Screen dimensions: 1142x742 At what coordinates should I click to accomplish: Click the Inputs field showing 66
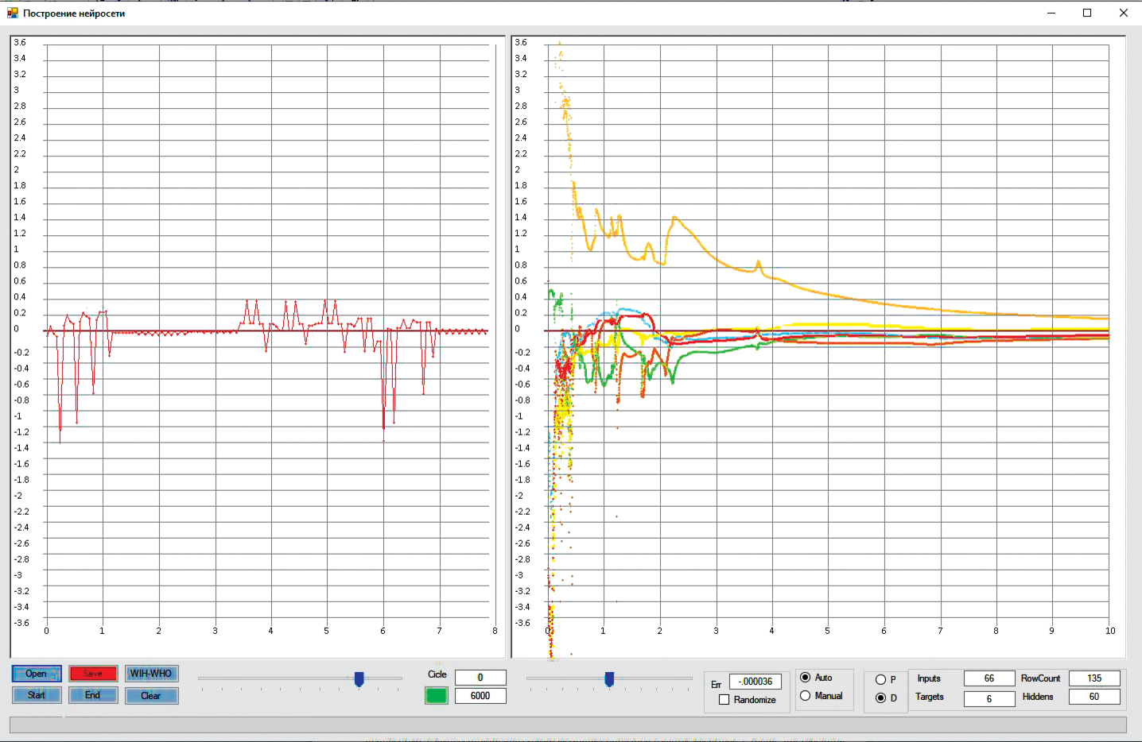coord(989,678)
